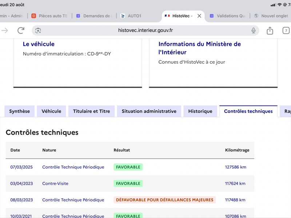Click Contrôle Technique Périodique for 08/03/2023
291x218 pixels.
[x=73, y=200]
